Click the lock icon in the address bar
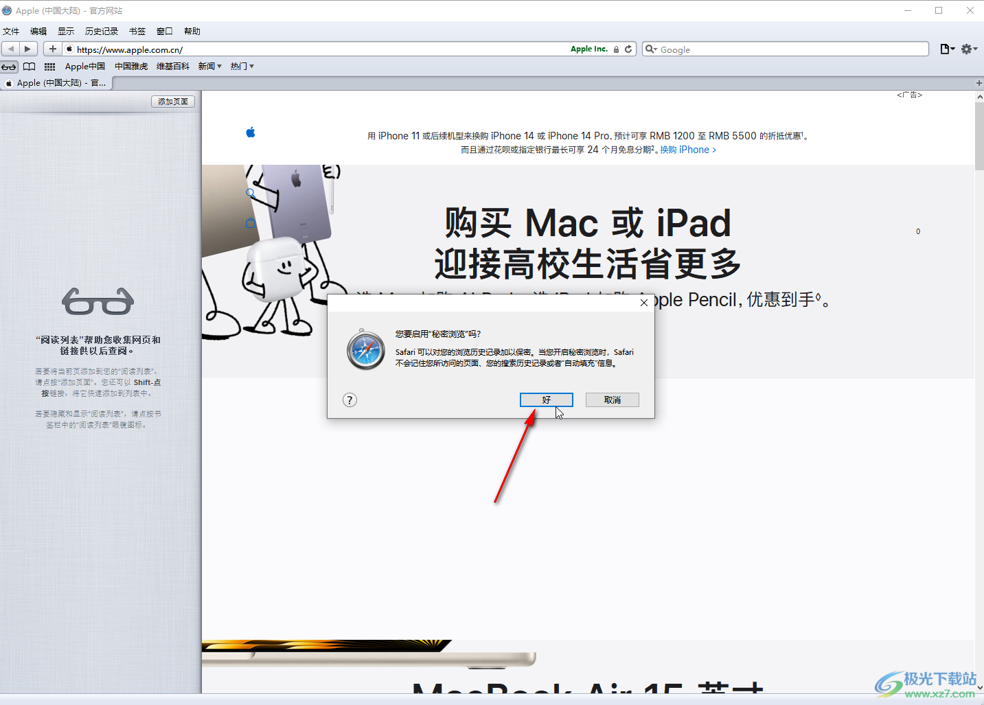This screenshot has height=705, width=984. click(x=616, y=49)
